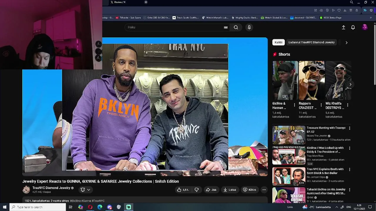Image resolution: width=376 pixels, height=211 pixels.
Task: Open the Rappers CRAZIEST short thumbnail
Action: pyautogui.click(x=312, y=80)
